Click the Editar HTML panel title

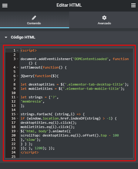click(x=69, y=5)
